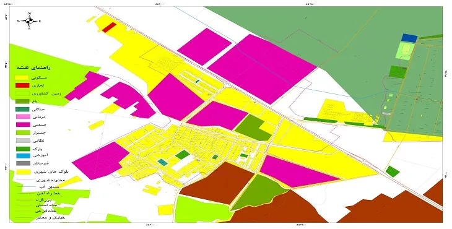The image size is (452, 229).
Task: Click the legend title راهنمای نقشه
Action: click(33, 67)
